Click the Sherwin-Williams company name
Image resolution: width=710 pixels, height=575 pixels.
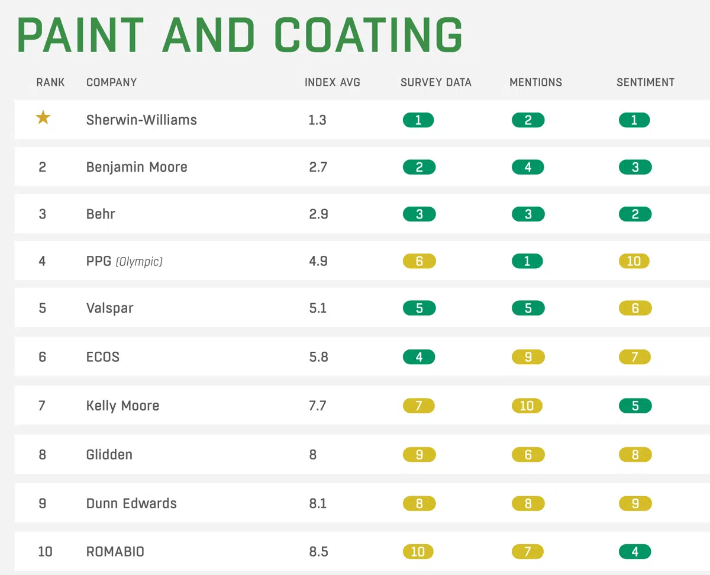[x=141, y=120]
